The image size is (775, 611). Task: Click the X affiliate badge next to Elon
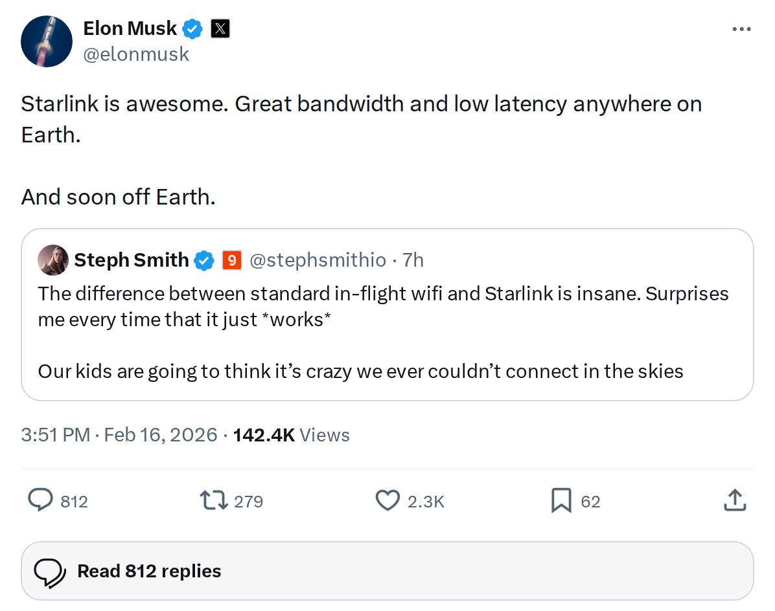pos(220,28)
